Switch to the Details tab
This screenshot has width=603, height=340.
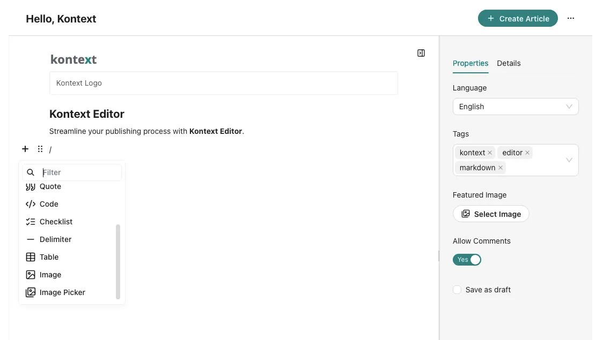tap(509, 63)
